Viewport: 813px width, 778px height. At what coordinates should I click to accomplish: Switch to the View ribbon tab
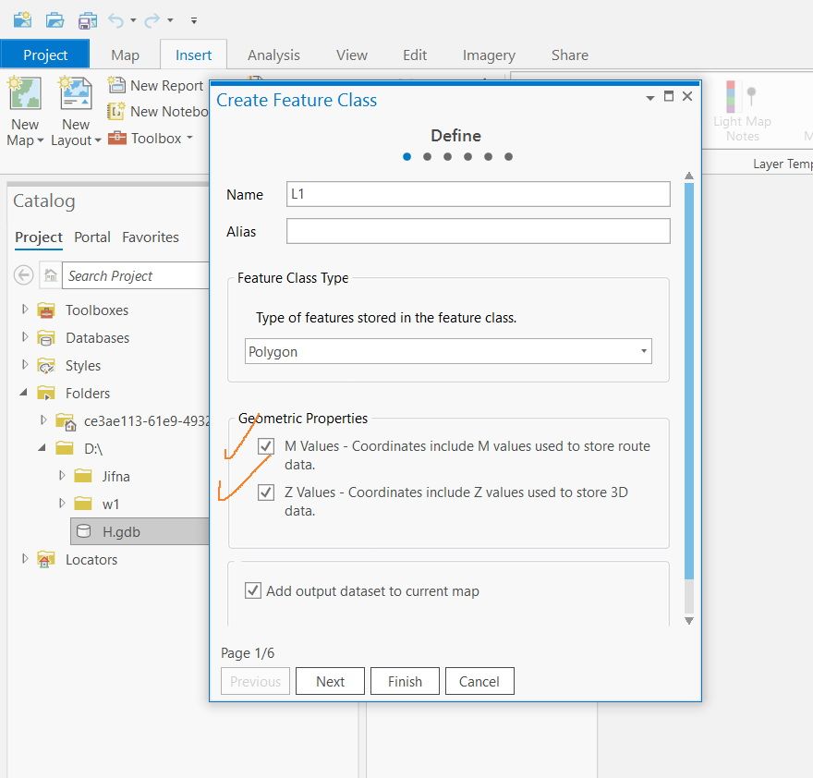[x=352, y=55]
